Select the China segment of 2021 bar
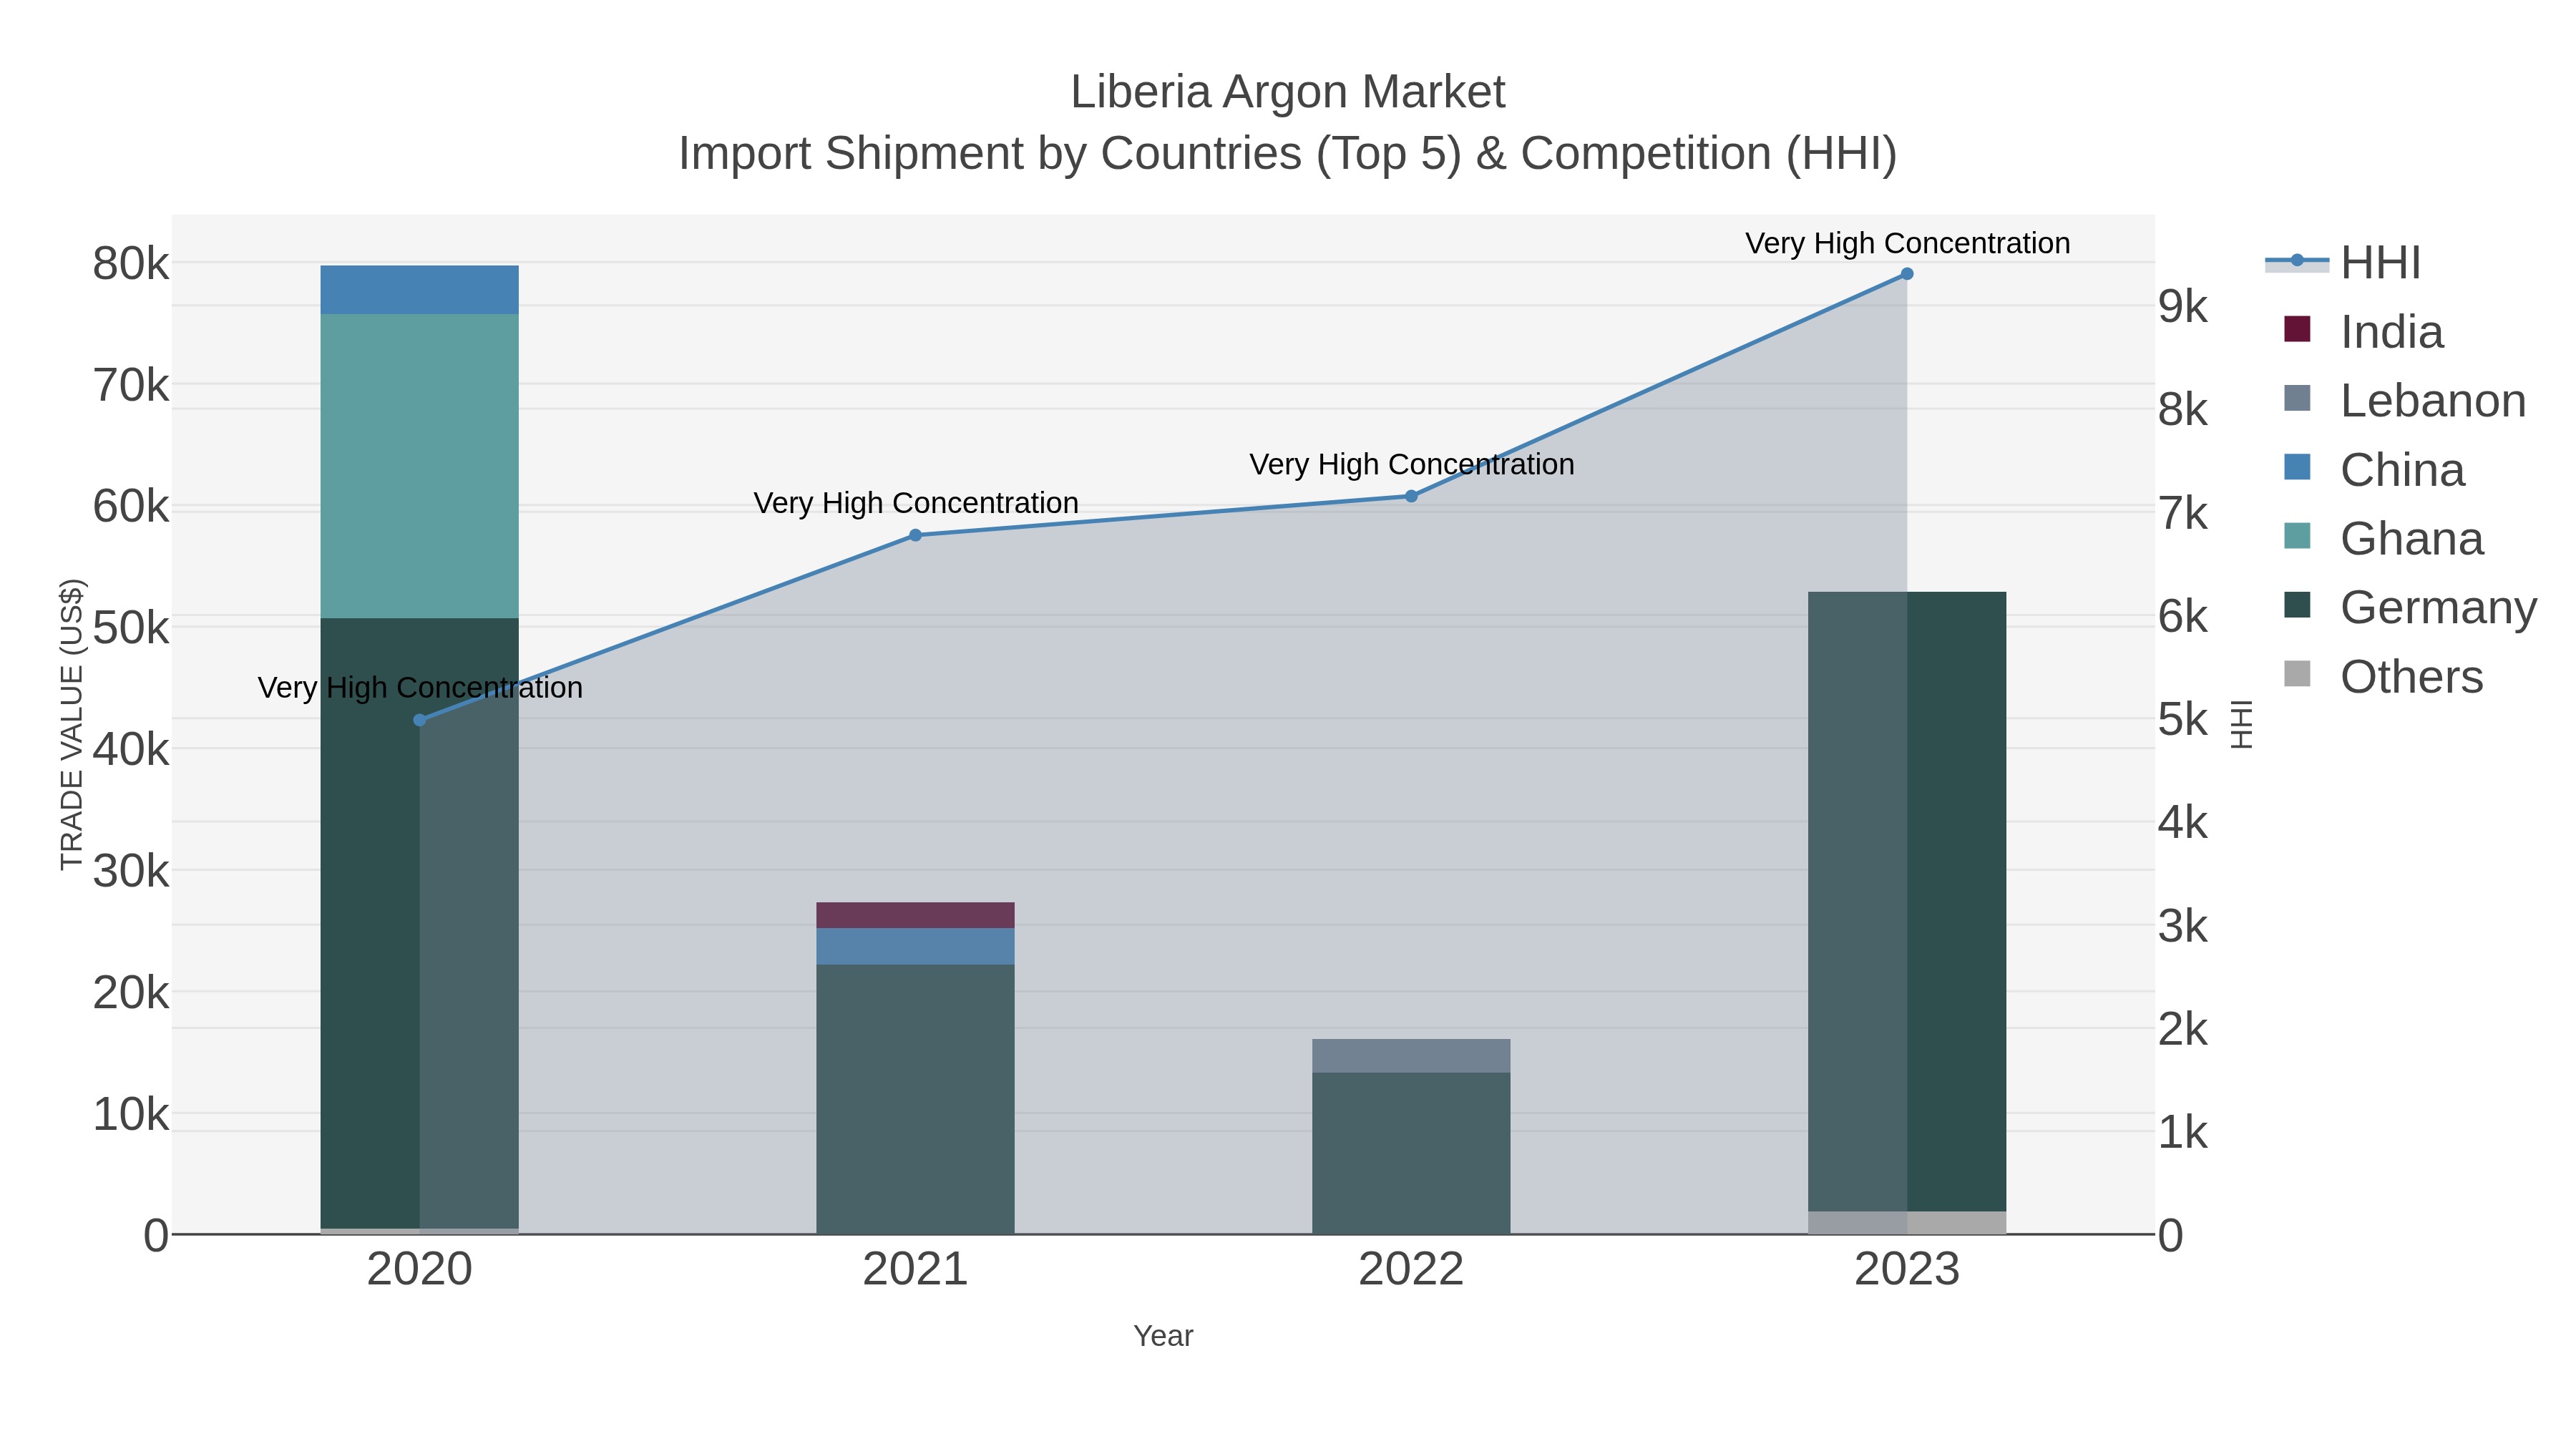Screen dimensions: 2576x1449 915,947
